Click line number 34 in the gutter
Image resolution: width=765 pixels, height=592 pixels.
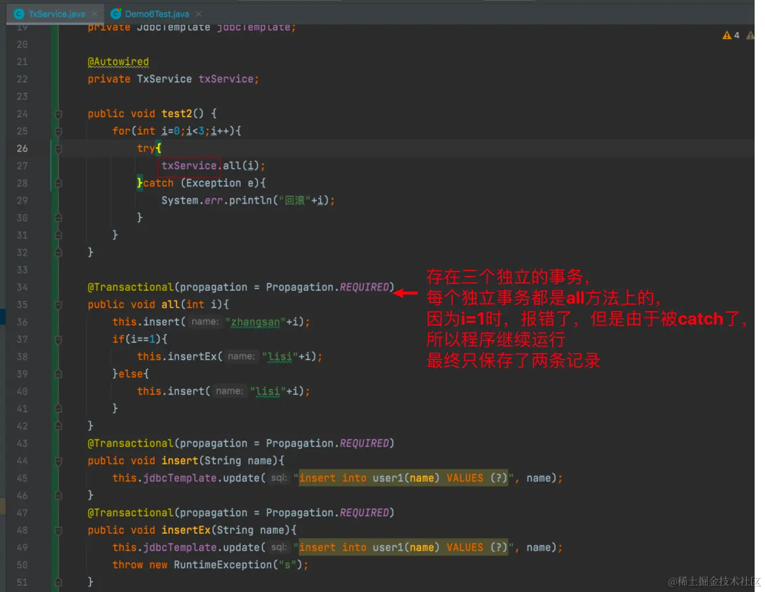tap(22, 287)
